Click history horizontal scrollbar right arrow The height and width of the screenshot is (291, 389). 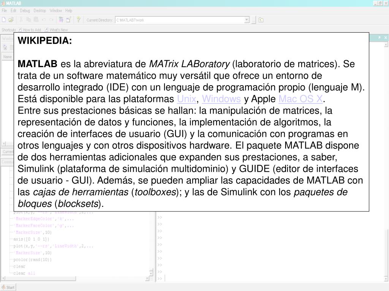pos(147,278)
